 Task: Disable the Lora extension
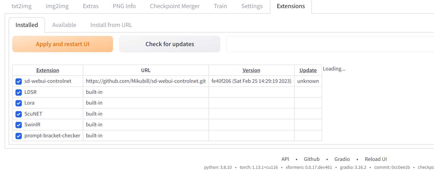[x=18, y=103]
